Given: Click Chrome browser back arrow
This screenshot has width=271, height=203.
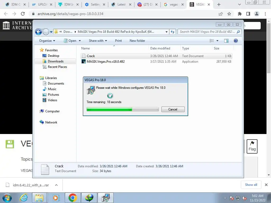Looking at the screenshot, I should [x=6, y=14].
